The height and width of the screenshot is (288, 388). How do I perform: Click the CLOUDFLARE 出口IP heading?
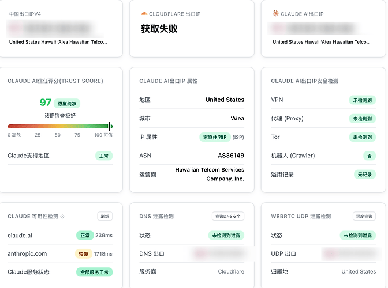point(175,14)
